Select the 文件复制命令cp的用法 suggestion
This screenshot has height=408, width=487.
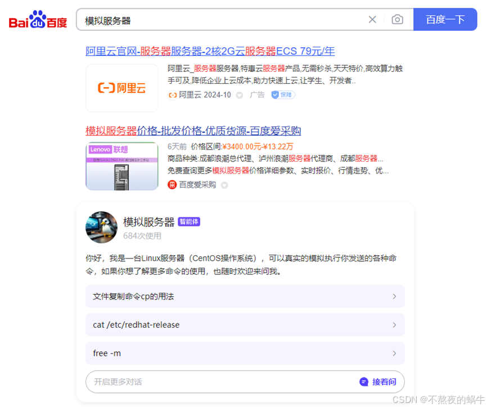245,297
